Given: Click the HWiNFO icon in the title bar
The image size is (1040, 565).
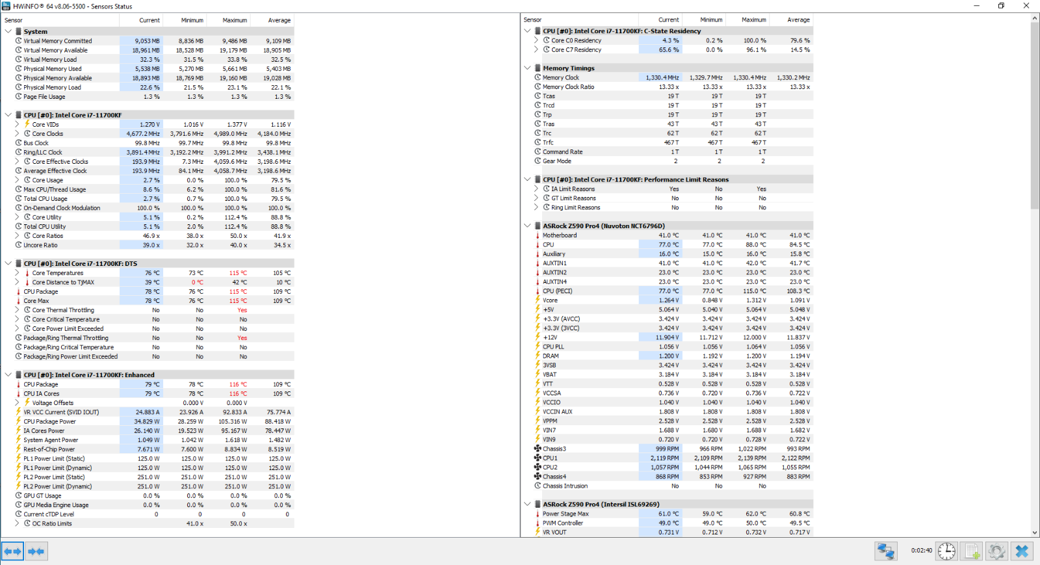Looking at the screenshot, I should 7,6.
